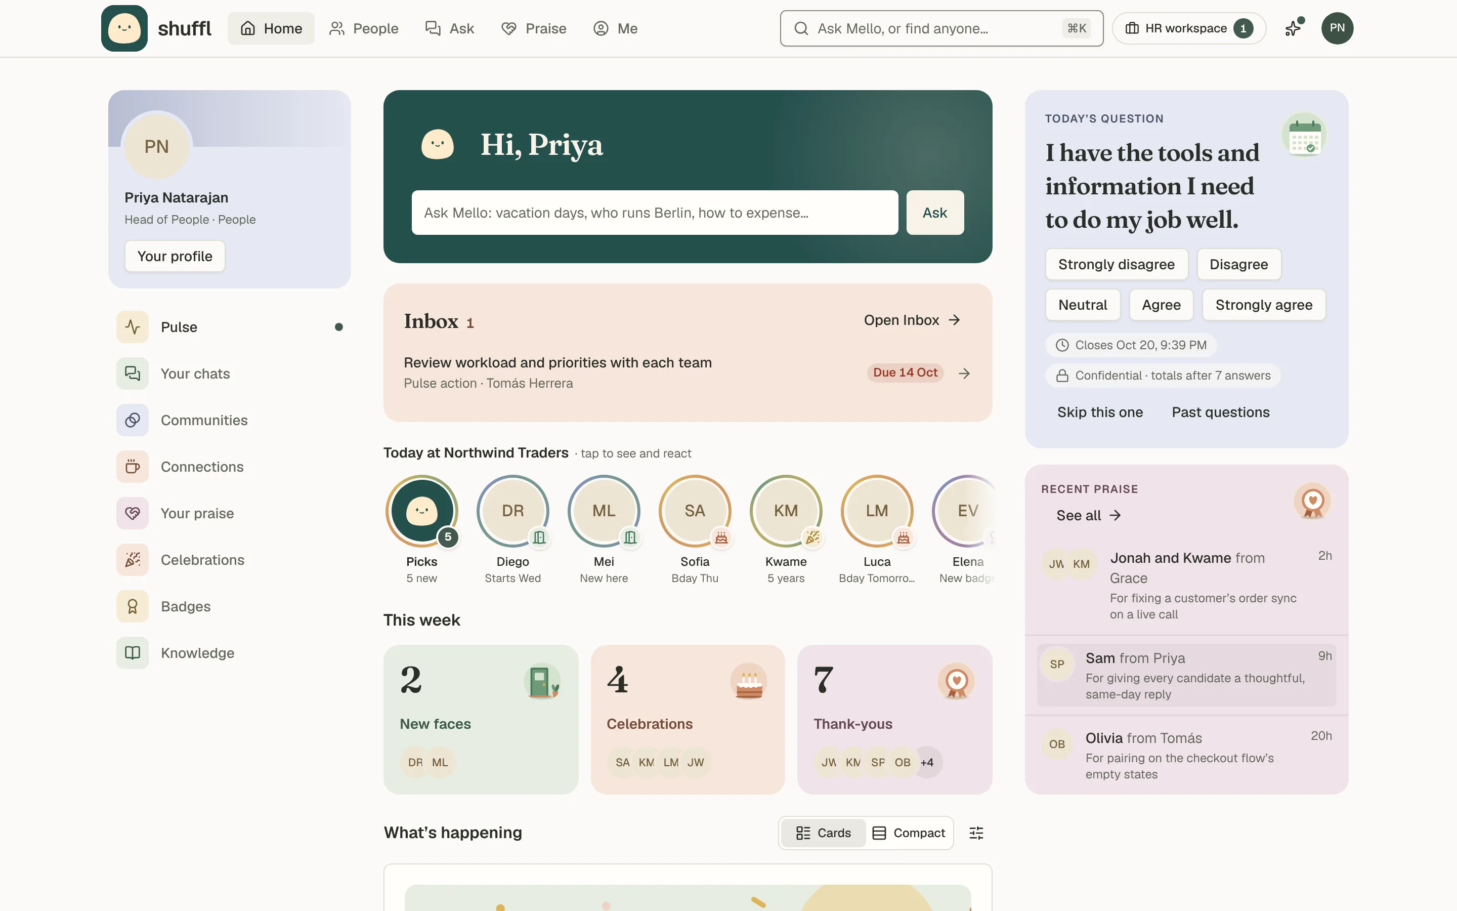
Task: Click the feed filter settings icon
Action: click(x=976, y=833)
